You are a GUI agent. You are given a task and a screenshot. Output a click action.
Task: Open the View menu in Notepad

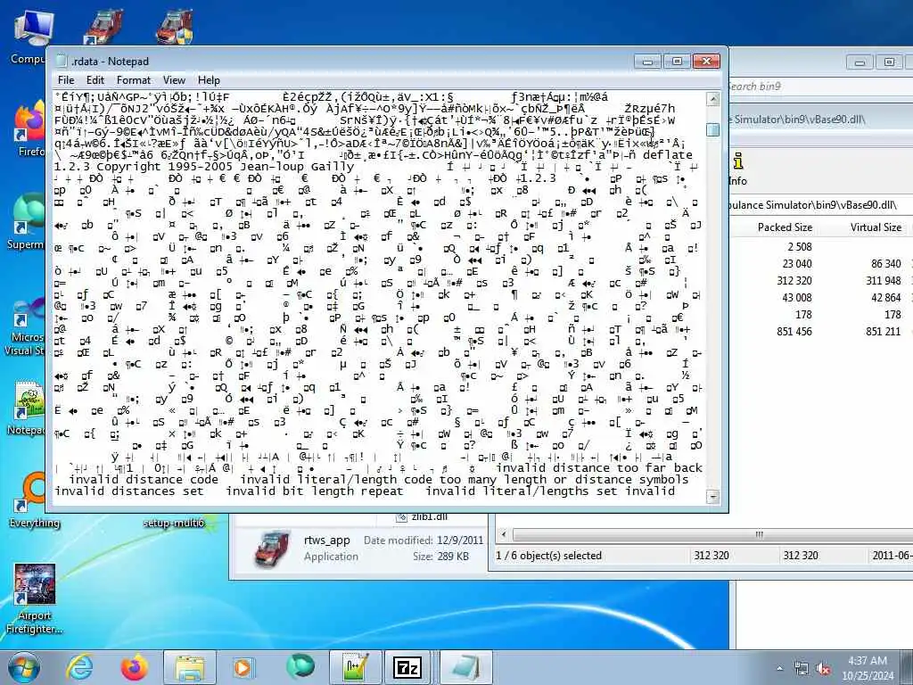click(x=174, y=80)
